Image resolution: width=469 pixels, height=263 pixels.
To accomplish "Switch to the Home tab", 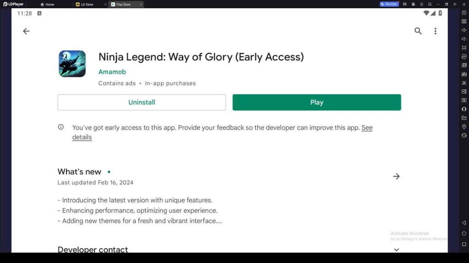I will [x=47, y=5].
